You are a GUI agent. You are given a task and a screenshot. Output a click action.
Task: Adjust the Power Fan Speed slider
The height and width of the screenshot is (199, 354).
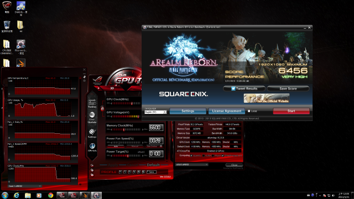click(126, 143)
